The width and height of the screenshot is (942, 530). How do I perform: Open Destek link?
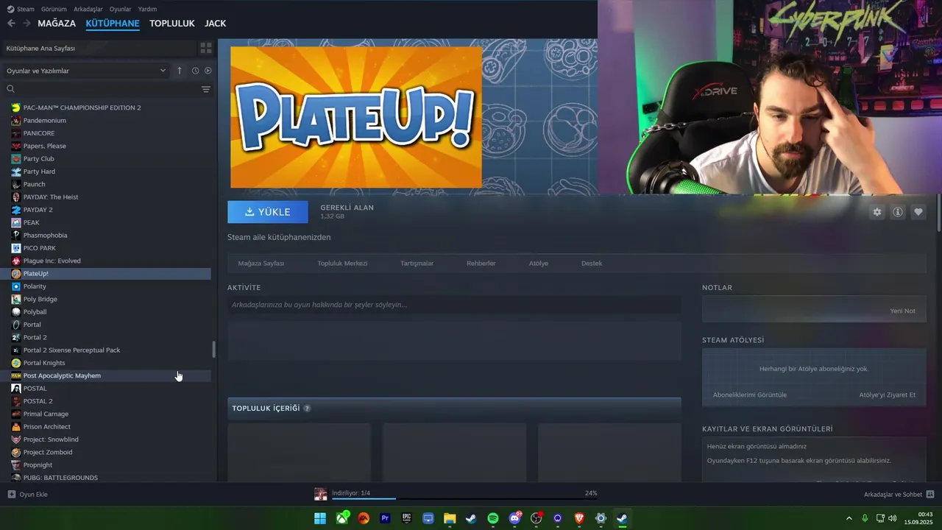(592, 264)
